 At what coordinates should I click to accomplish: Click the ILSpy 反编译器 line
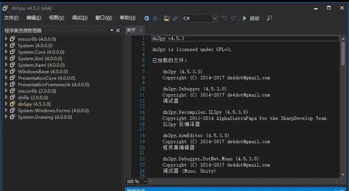(x=181, y=124)
